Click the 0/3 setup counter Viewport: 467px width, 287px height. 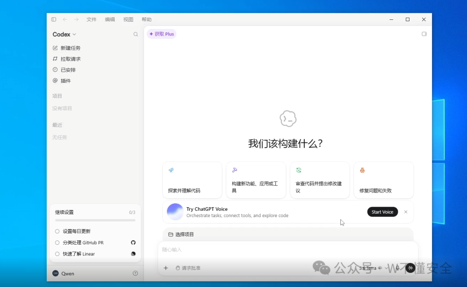tap(132, 212)
